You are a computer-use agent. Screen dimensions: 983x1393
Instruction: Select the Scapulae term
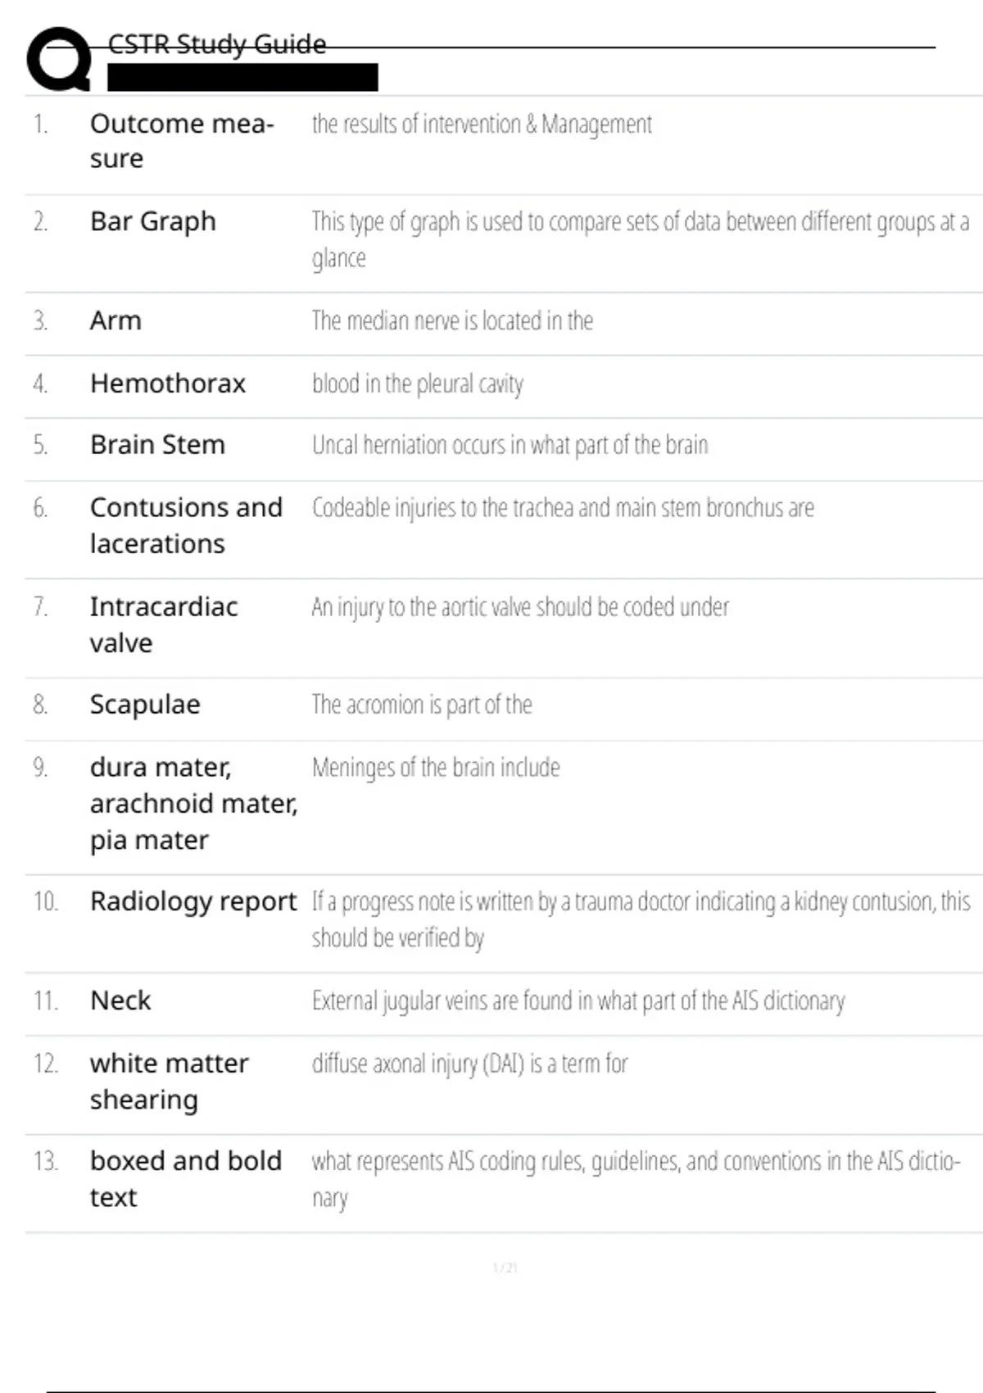[x=145, y=705]
